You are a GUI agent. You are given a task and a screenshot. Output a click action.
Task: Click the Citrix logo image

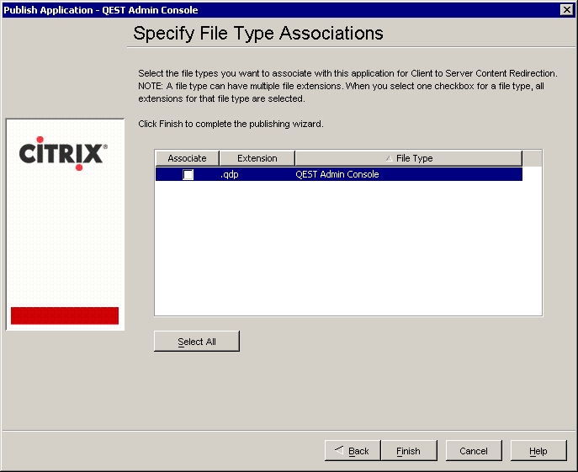tap(63, 153)
